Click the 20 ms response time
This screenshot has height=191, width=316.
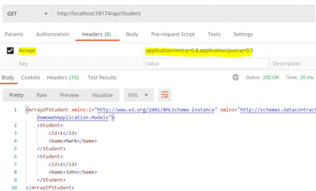[307, 77]
